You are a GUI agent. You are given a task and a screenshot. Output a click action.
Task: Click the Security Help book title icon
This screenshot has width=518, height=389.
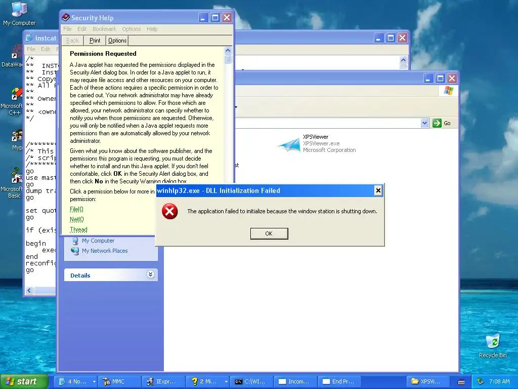click(x=66, y=17)
